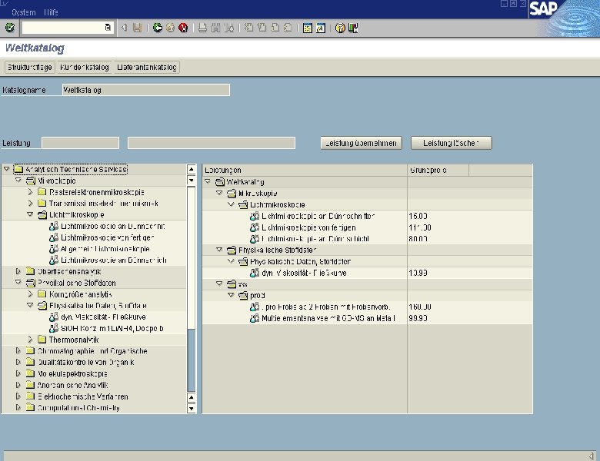Click the long Leistung description field

click(212, 143)
